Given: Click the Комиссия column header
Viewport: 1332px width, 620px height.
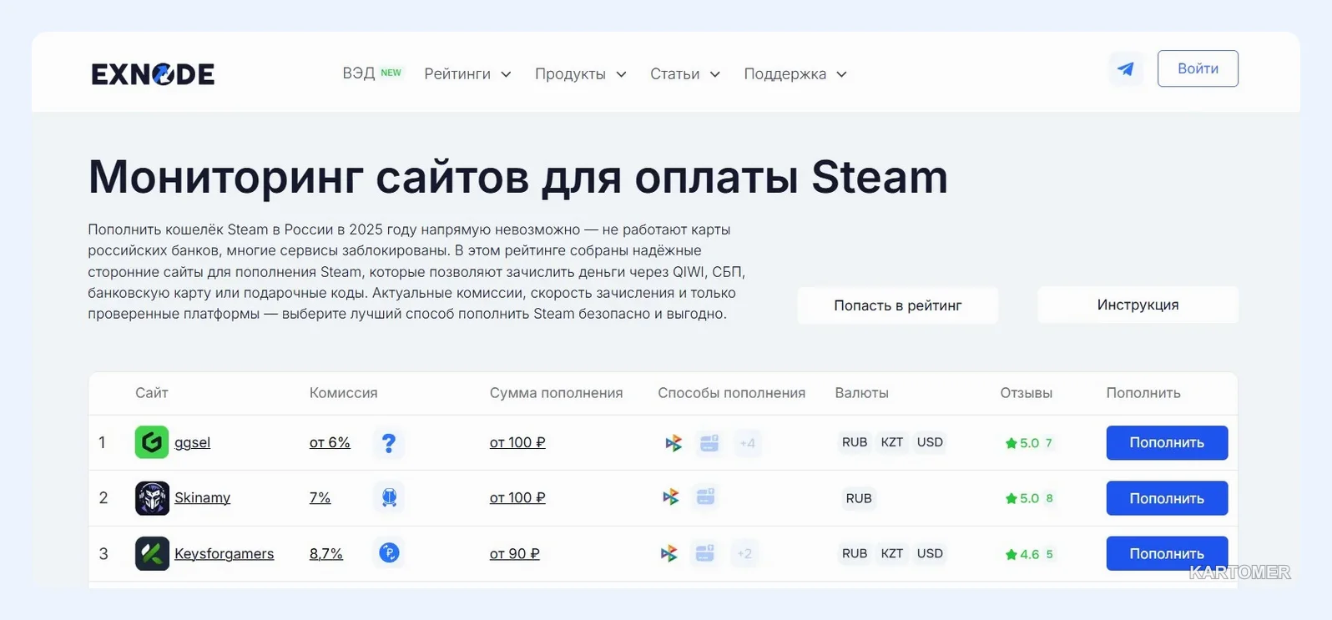Looking at the screenshot, I should (344, 393).
